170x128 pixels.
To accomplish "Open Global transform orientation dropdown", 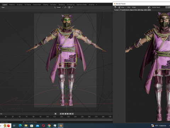I will [58, 7].
